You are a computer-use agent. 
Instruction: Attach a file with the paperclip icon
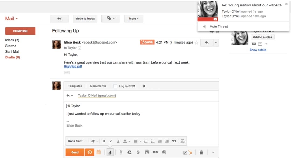(121, 152)
